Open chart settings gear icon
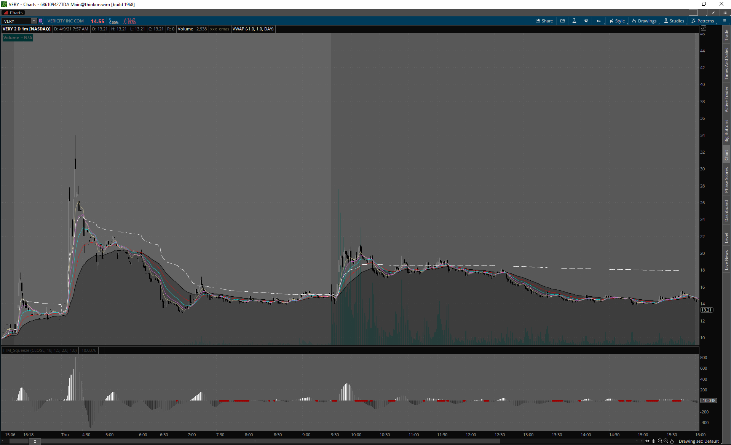 586,21
